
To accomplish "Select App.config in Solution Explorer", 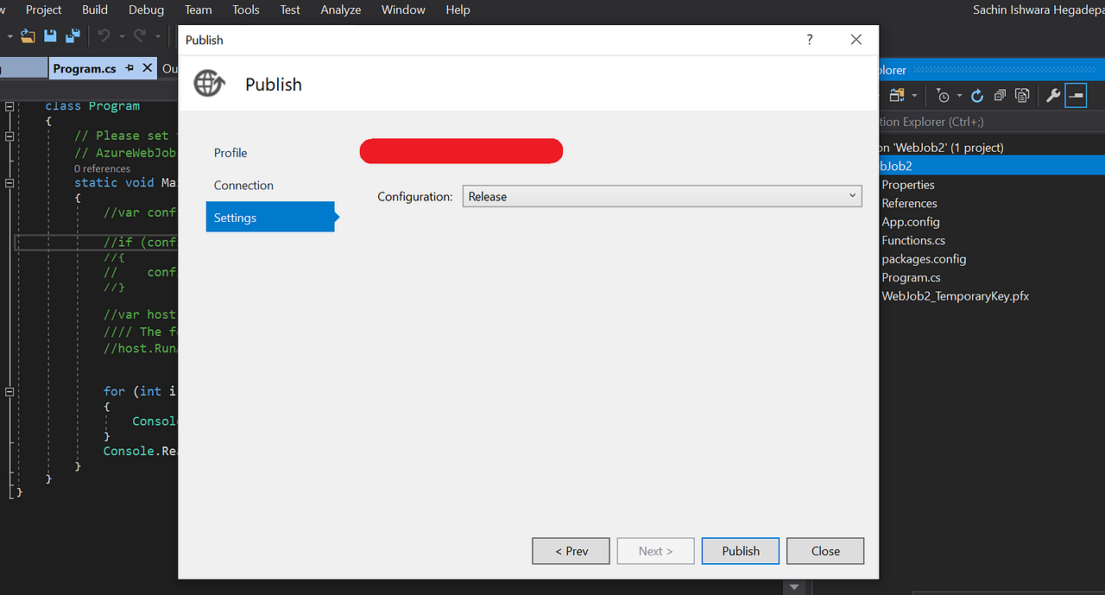I will pos(911,222).
